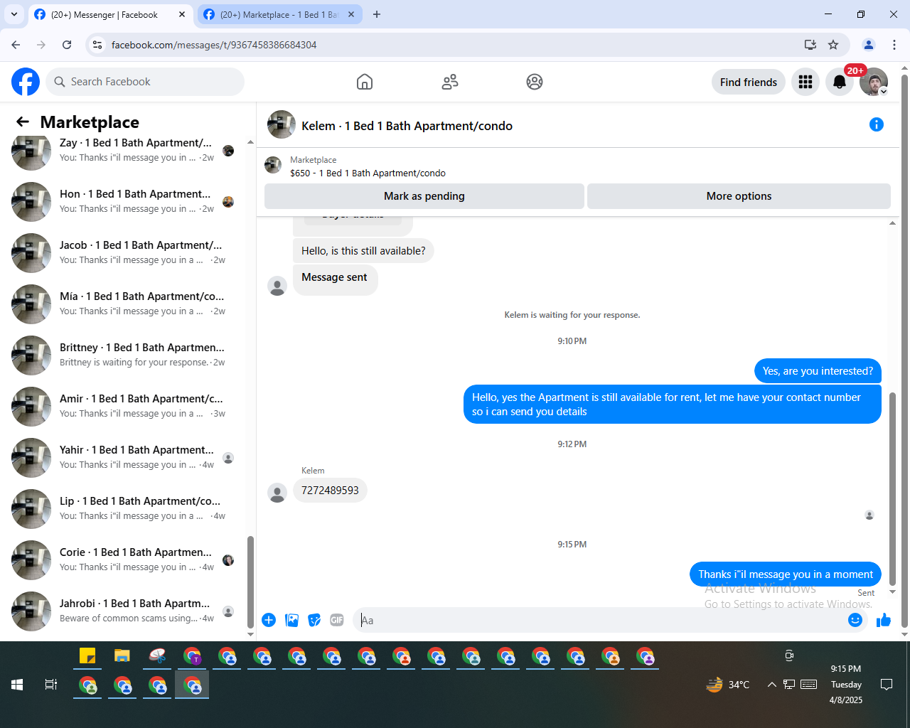
Task: Click the Find friends button
Action: click(x=749, y=82)
